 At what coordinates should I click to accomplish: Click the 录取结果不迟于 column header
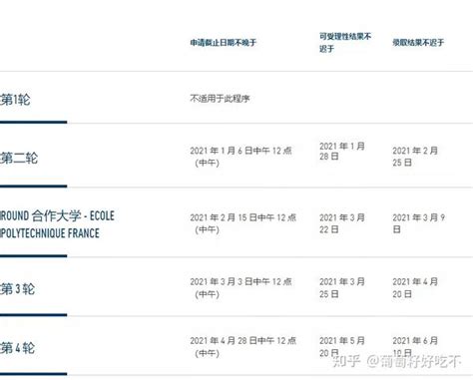(x=418, y=43)
